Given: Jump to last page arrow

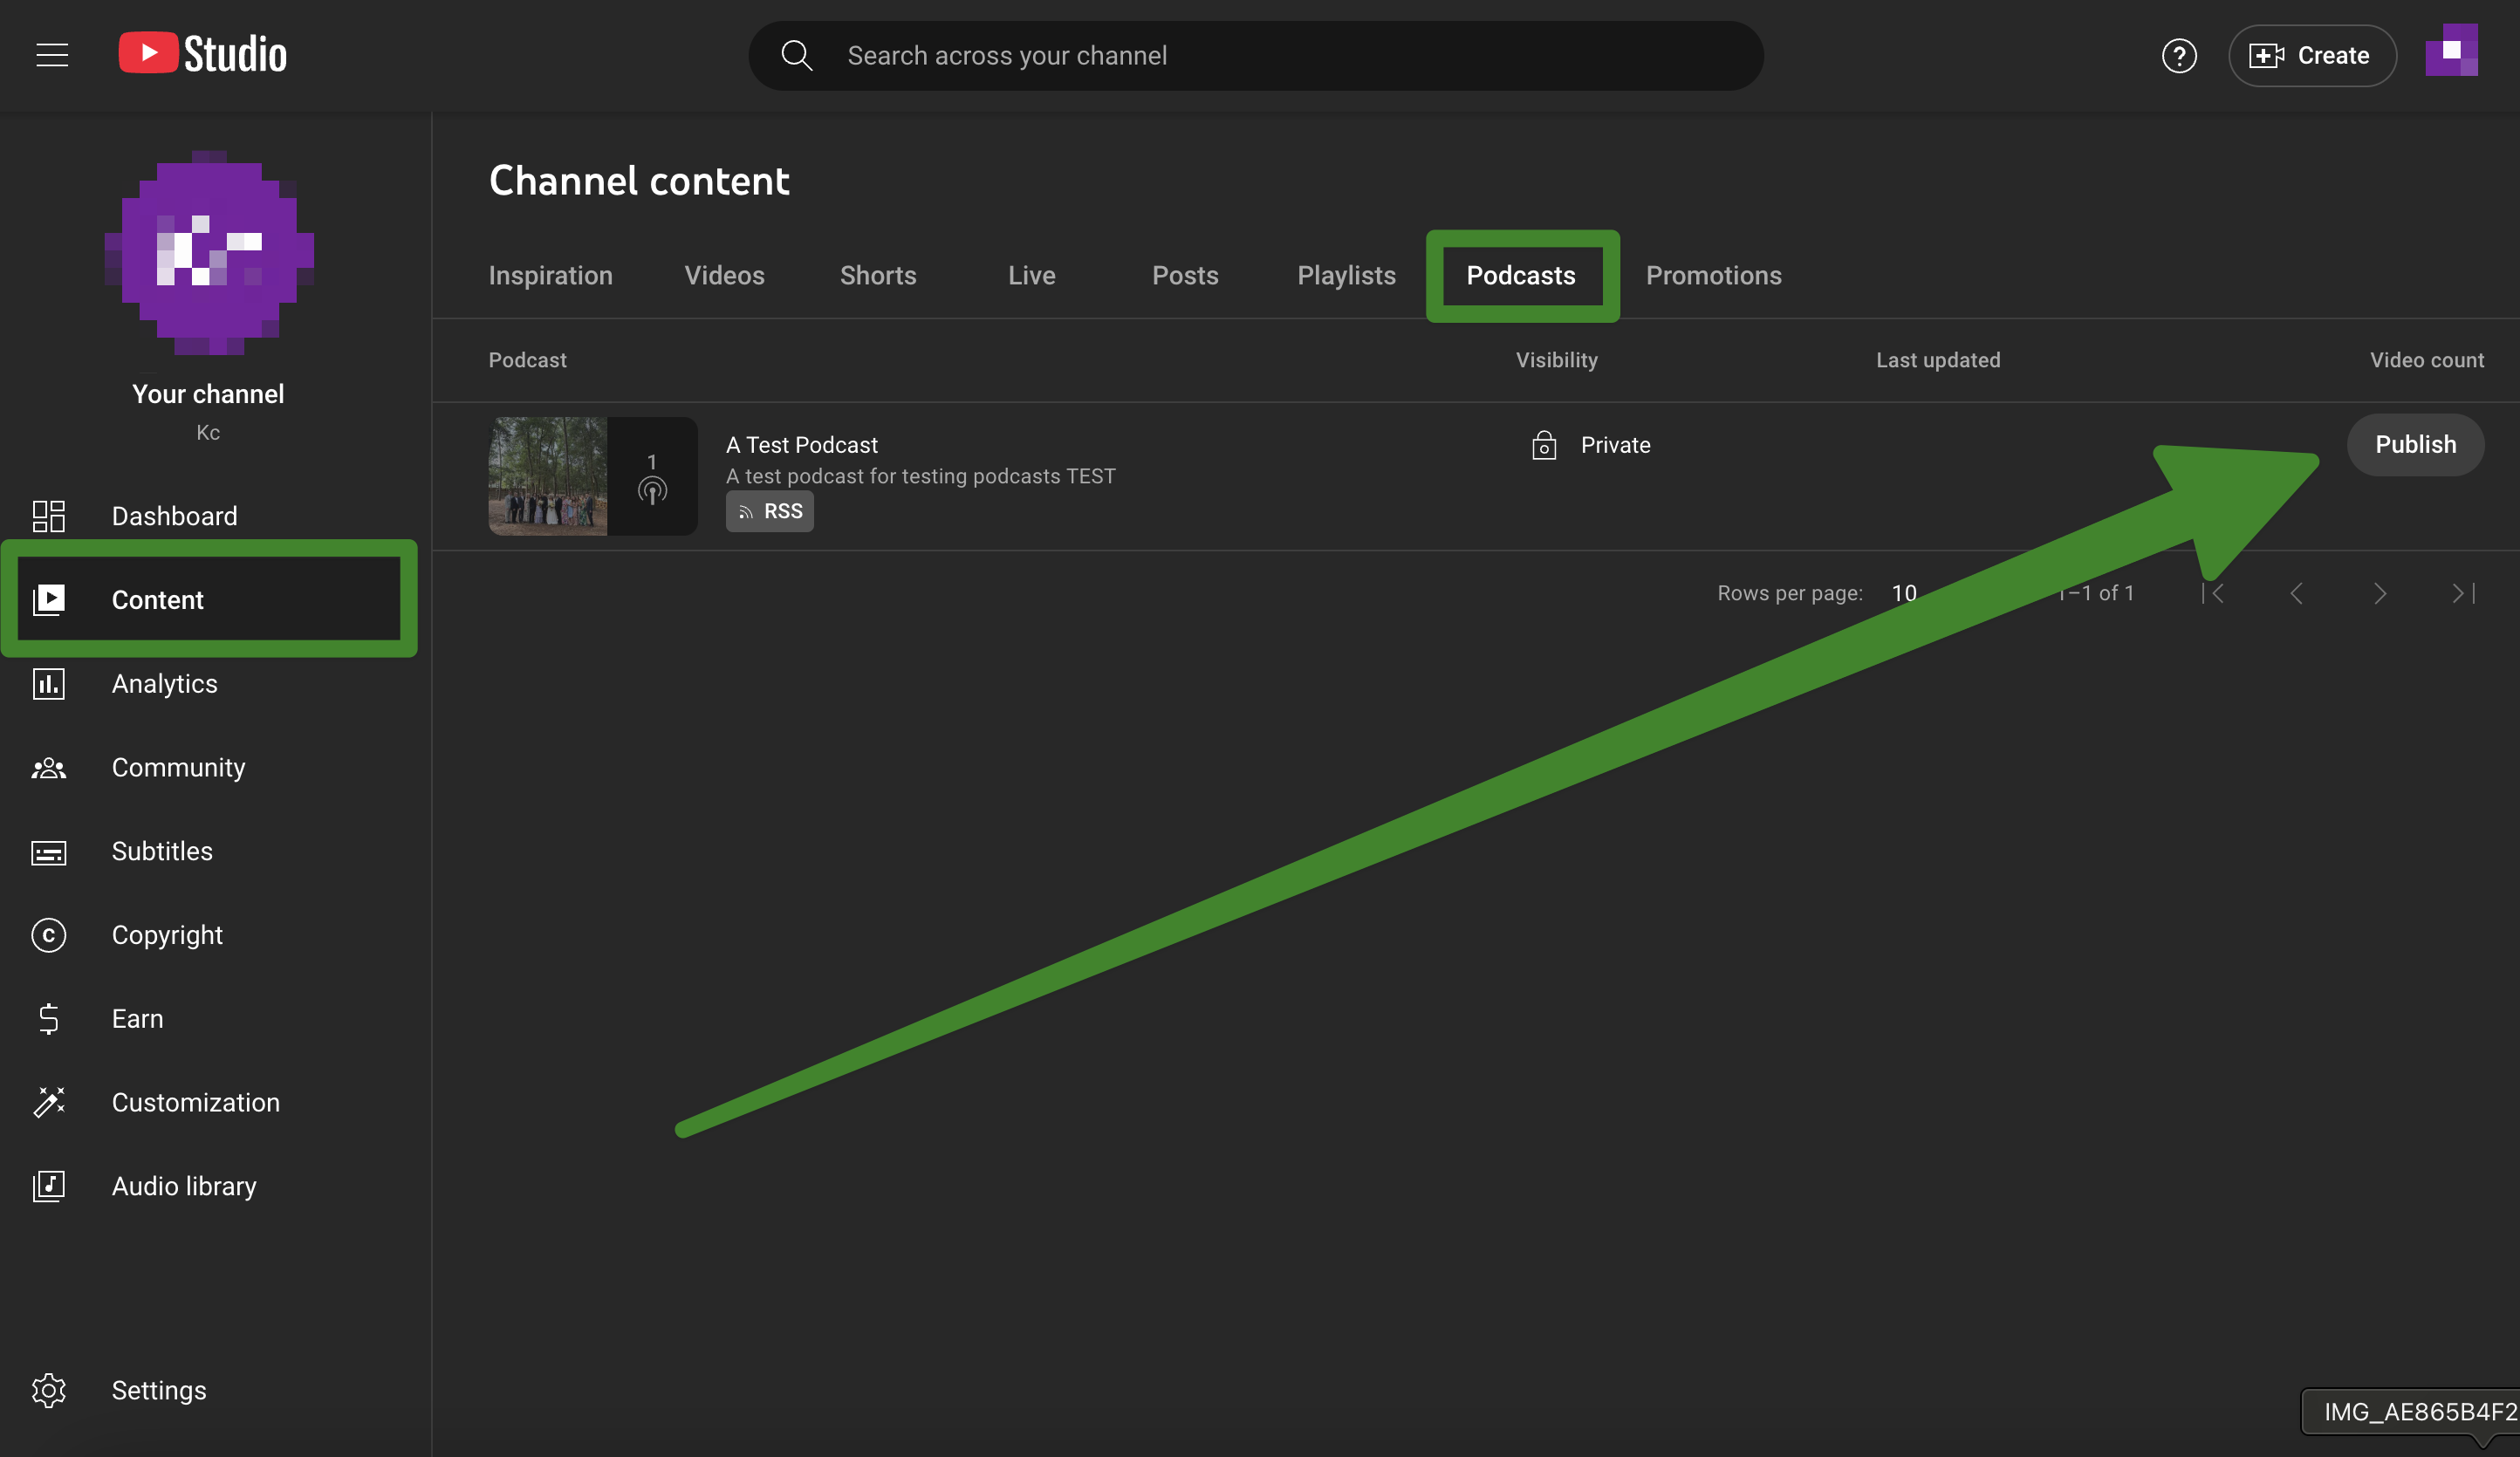Looking at the screenshot, I should coord(2463,594).
